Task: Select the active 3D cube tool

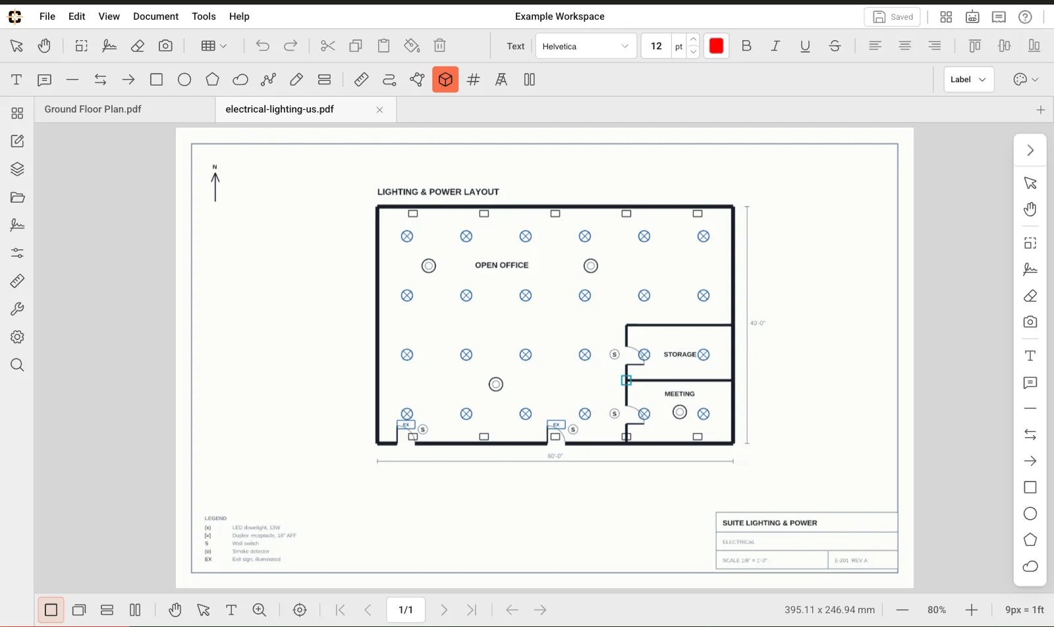Action: [x=445, y=80]
